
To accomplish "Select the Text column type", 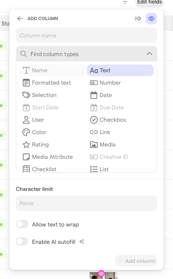I will [120, 70].
